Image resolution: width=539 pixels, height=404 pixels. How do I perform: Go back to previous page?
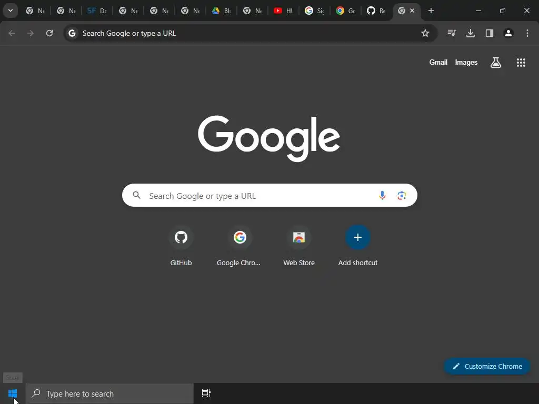pyautogui.click(x=12, y=33)
